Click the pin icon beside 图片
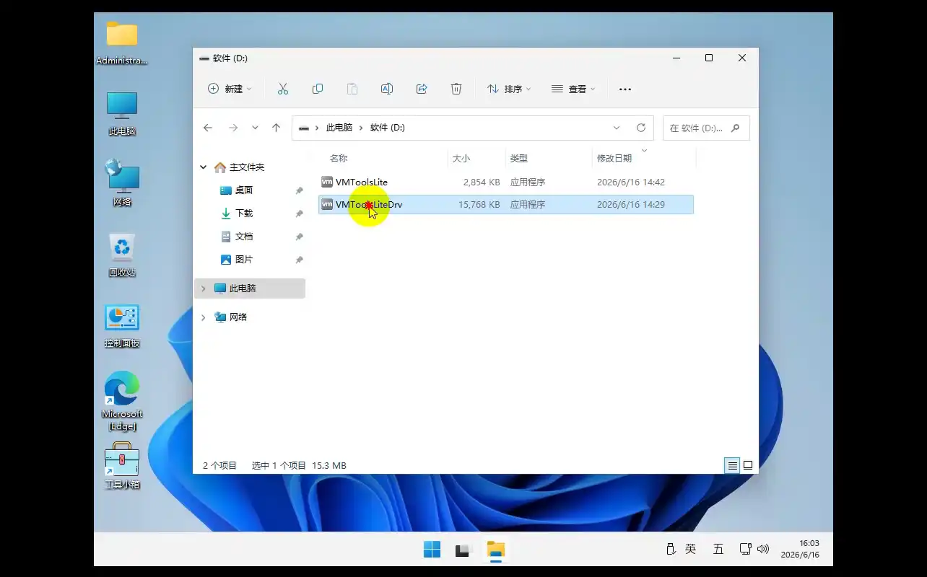This screenshot has height=577, width=927. (299, 260)
